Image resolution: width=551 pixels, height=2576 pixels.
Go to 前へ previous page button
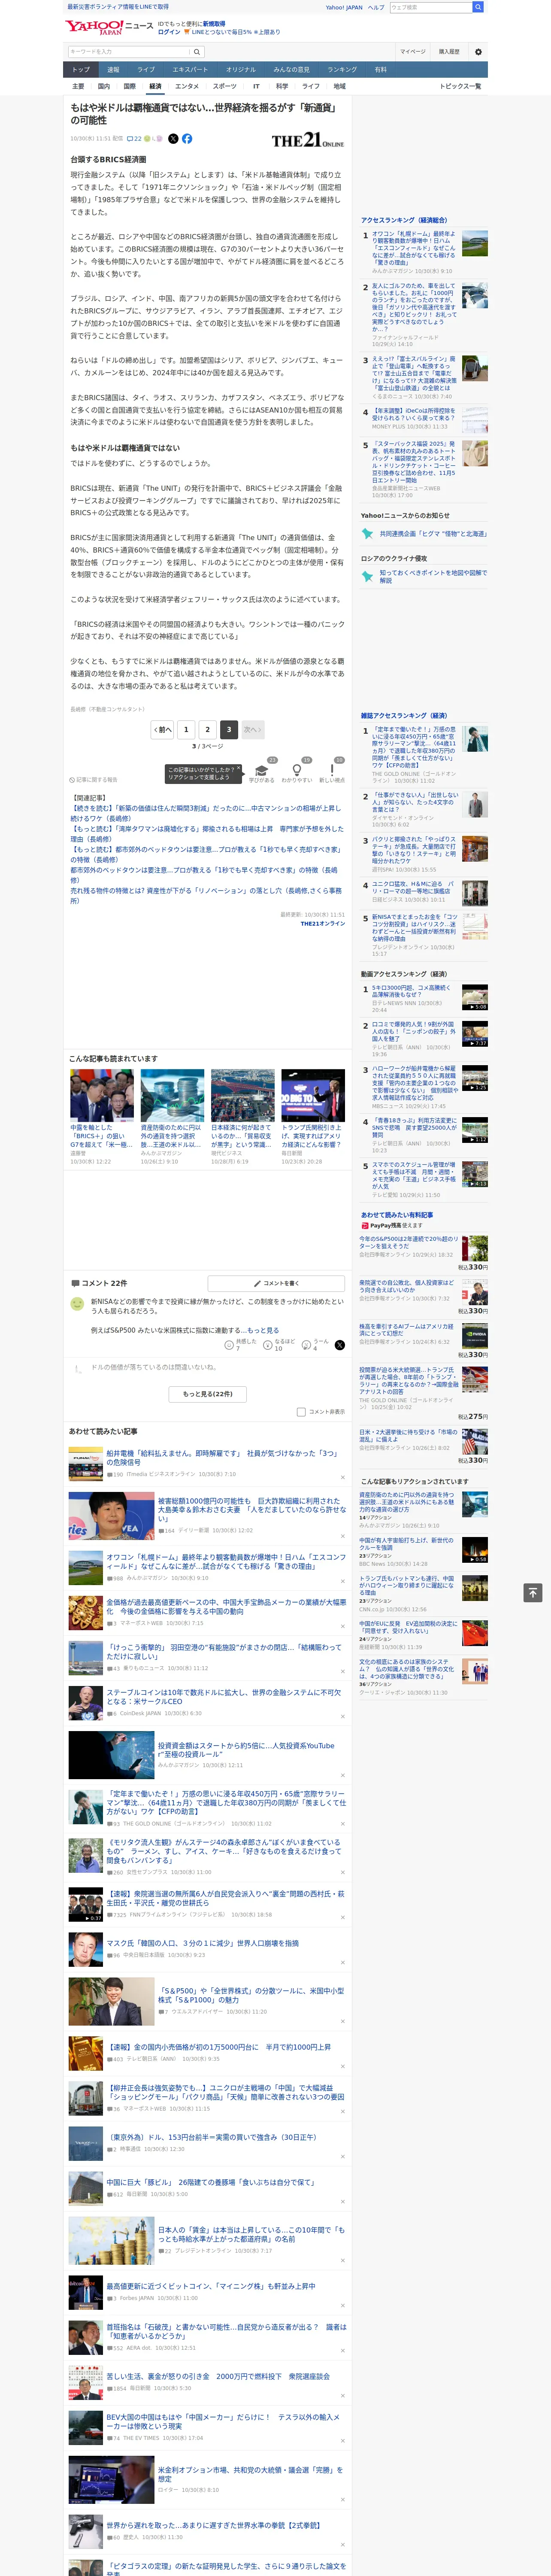[162, 729]
